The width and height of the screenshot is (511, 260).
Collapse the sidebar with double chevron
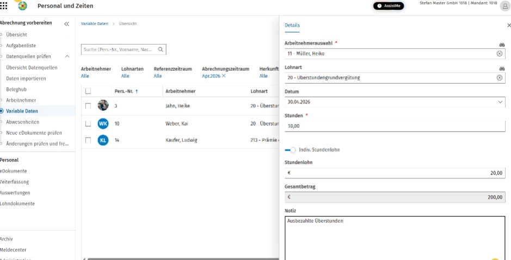[x=67, y=24]
